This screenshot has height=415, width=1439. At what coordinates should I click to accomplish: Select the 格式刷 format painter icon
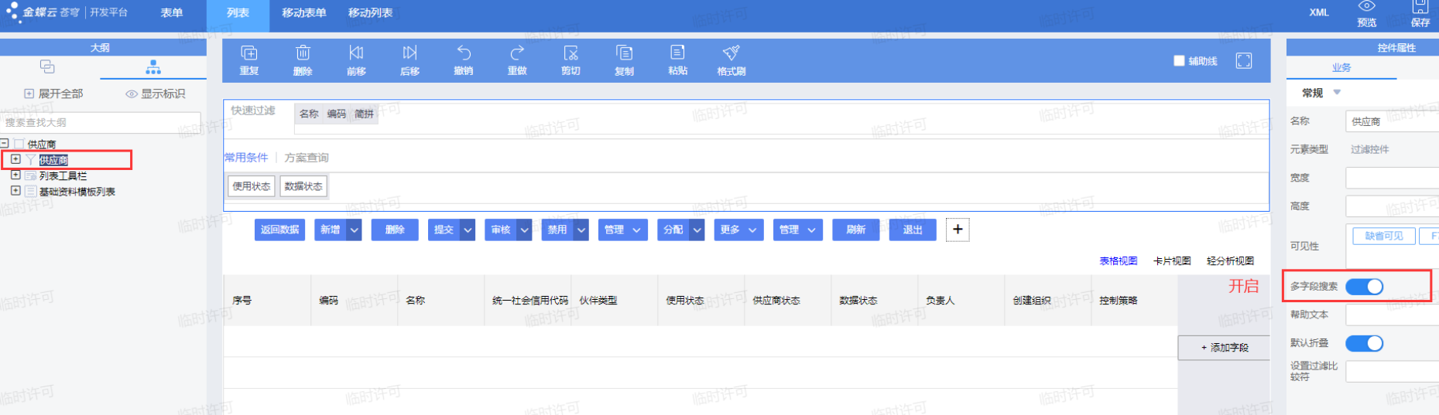point(731,53)
